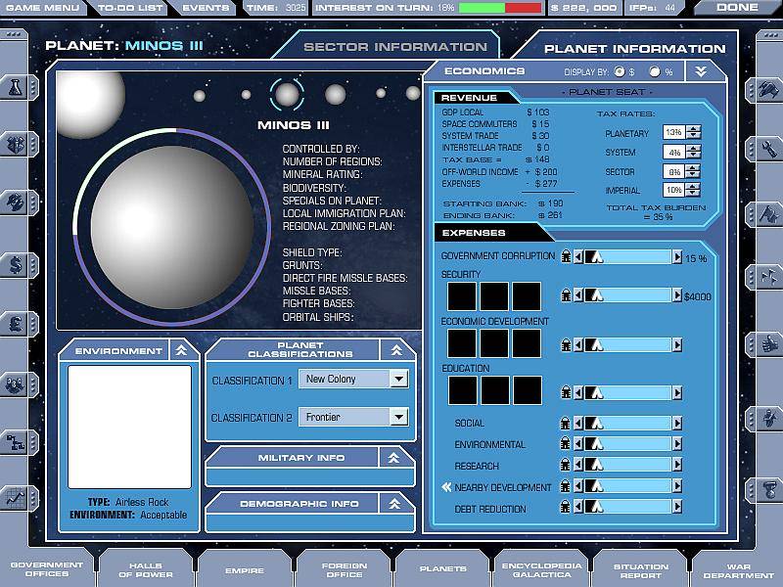Click the spaceship icon in right sidebar
783x587 pixels.
click(768, 90)
